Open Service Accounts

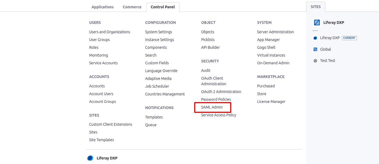tap(103, 63)
